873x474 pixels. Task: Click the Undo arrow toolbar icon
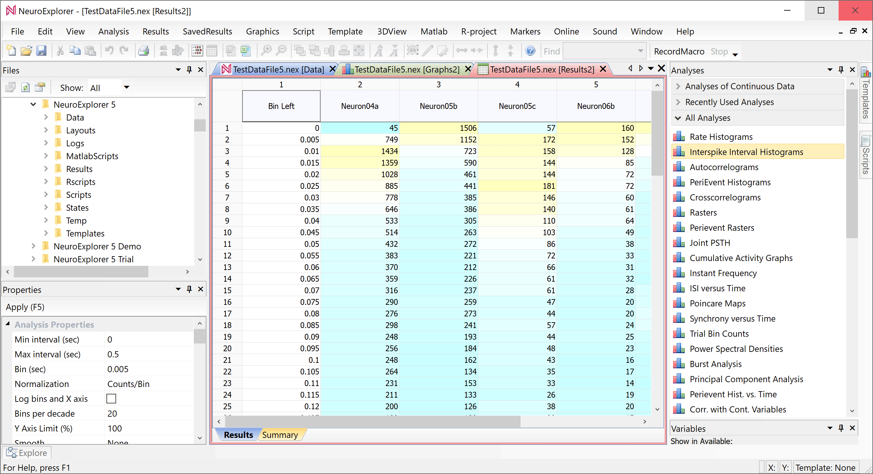click(x=109, y=51)
